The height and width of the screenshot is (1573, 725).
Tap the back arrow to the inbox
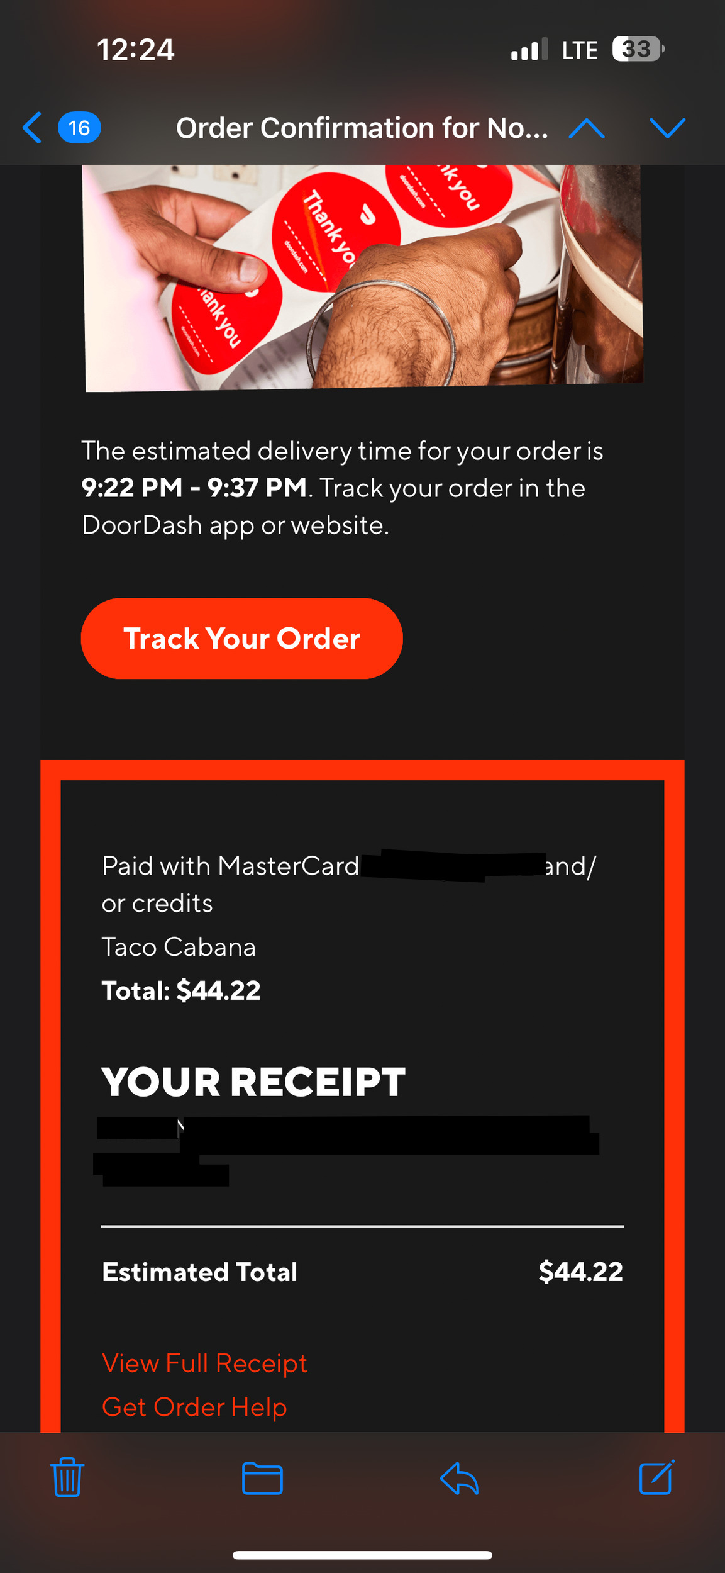(x=32, y=128)
